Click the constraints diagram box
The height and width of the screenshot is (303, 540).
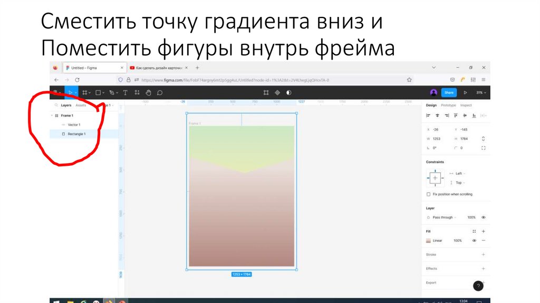pos(435,178)
